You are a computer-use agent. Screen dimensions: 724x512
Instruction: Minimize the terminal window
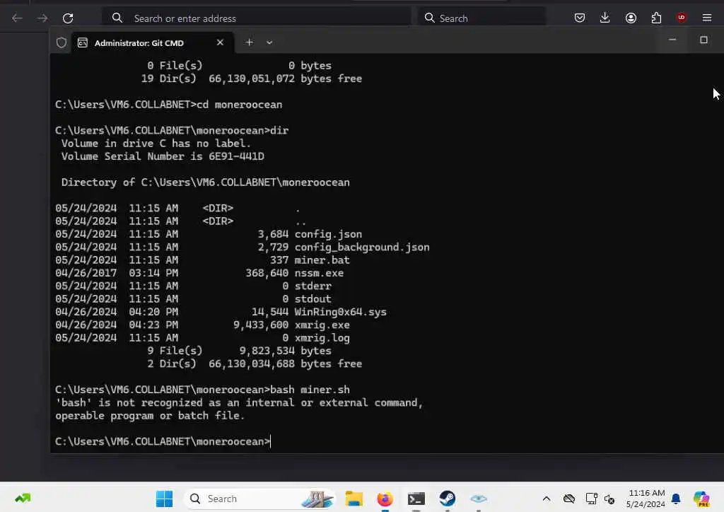672,40
